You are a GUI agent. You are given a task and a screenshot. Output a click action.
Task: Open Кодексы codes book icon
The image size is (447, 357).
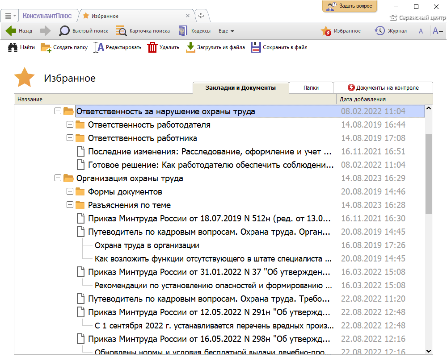point(183,31)
